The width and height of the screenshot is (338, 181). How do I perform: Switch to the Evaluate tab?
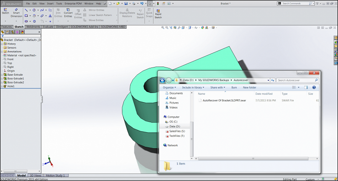48,27
